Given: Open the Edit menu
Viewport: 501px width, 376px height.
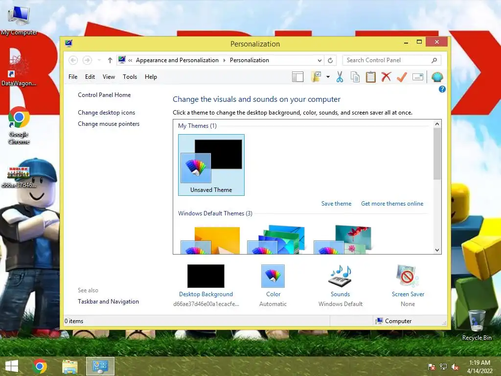Looking at the screenshot, I should click(x=90, y=77).
